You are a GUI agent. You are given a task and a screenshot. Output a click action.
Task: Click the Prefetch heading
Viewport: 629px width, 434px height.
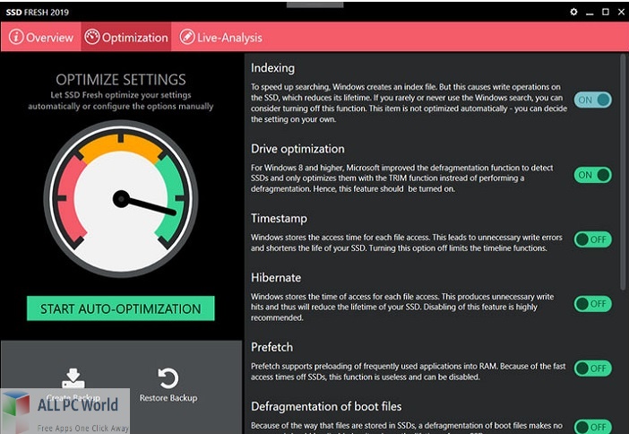point(271,347)
